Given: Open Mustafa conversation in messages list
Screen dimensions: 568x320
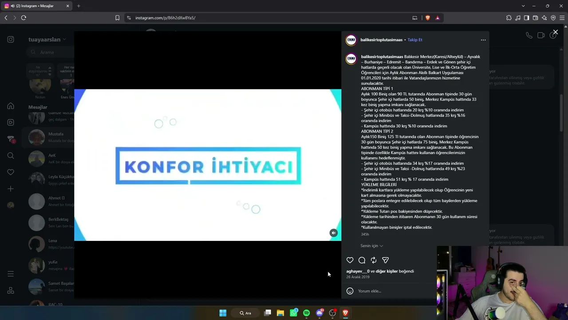Looking at the screenshot, I should click(x=49, y=137).
